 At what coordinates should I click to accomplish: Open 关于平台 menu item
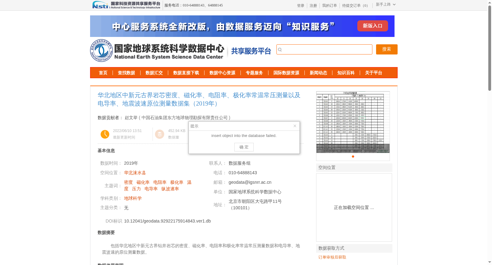[374, 73]
